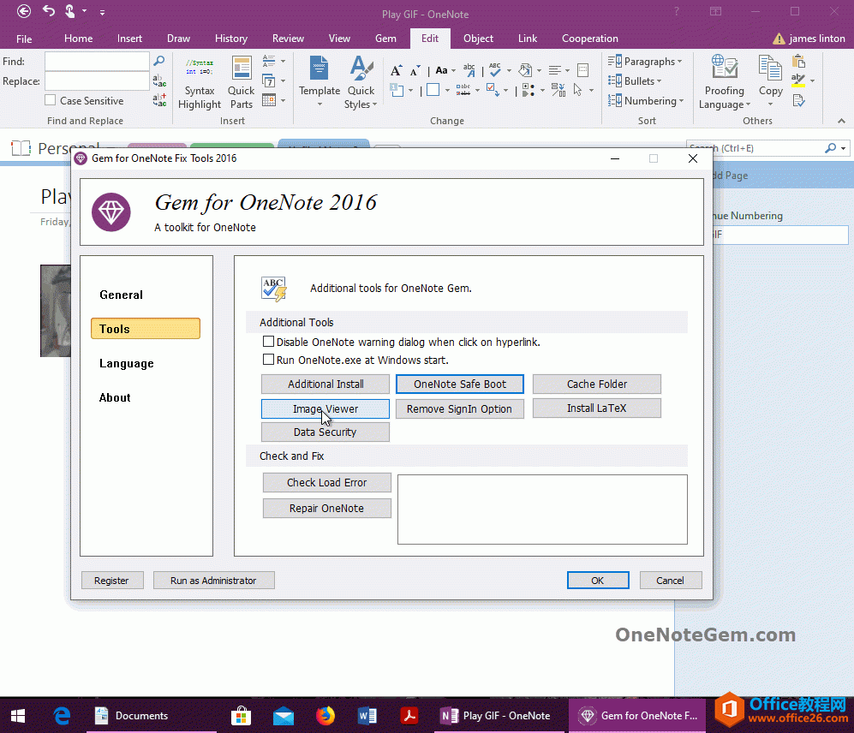Switch to the Gem ribbon tab
854x733 pixels.
click(x=385, y=39)
